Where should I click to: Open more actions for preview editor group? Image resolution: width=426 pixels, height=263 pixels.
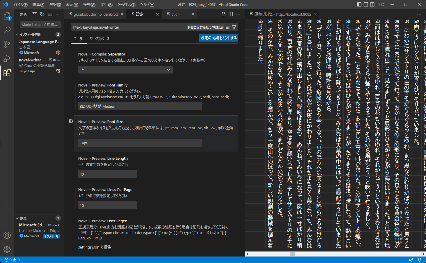click(419, 14)
